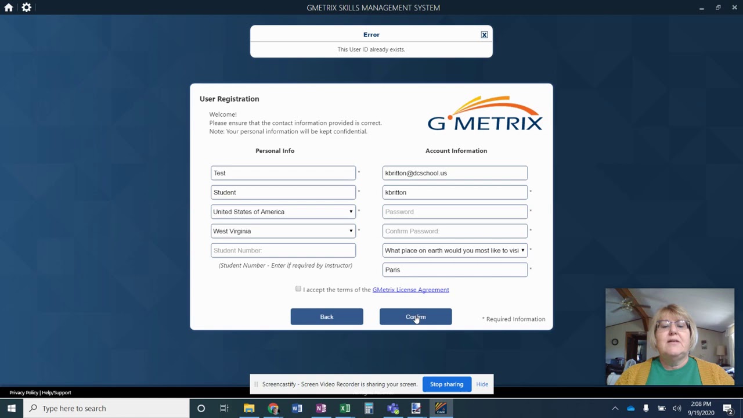This screenshot has height=418, width=743.
Task: Click the First name field containing Test
Action: (x=283, y=173)
